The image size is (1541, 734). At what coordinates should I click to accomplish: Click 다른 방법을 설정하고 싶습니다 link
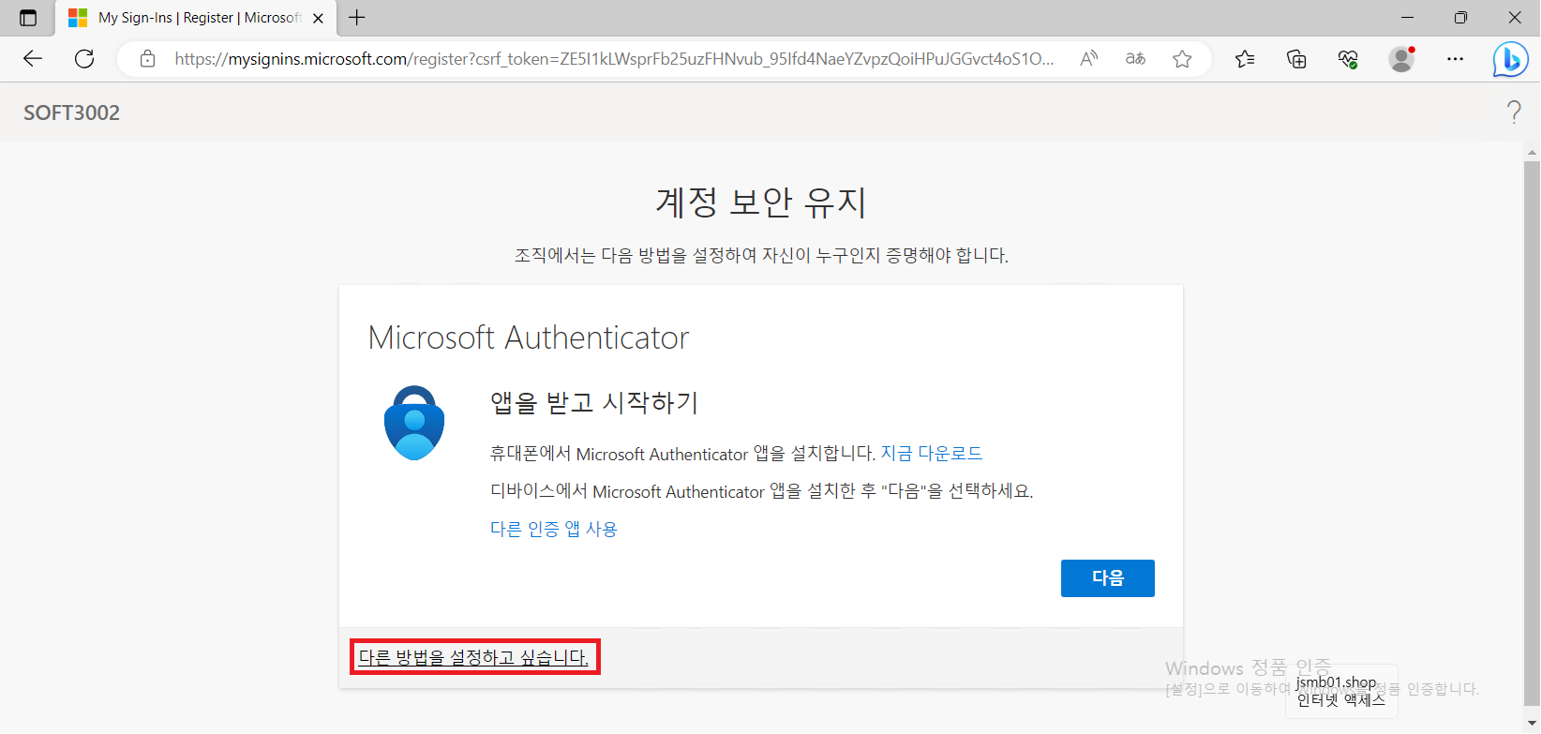[x=474, y=657]
